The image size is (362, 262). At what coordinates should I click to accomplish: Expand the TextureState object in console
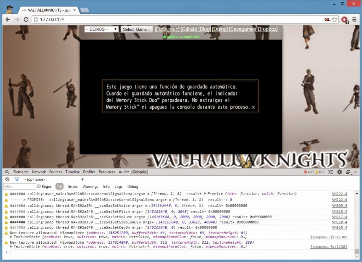pyautogui.click(x=11, y=237)
